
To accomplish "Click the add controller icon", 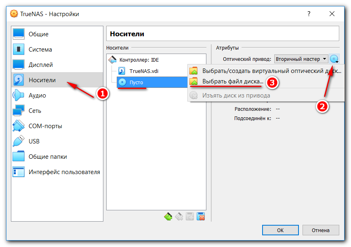I will pyautogui.click(x=168, y=216).
